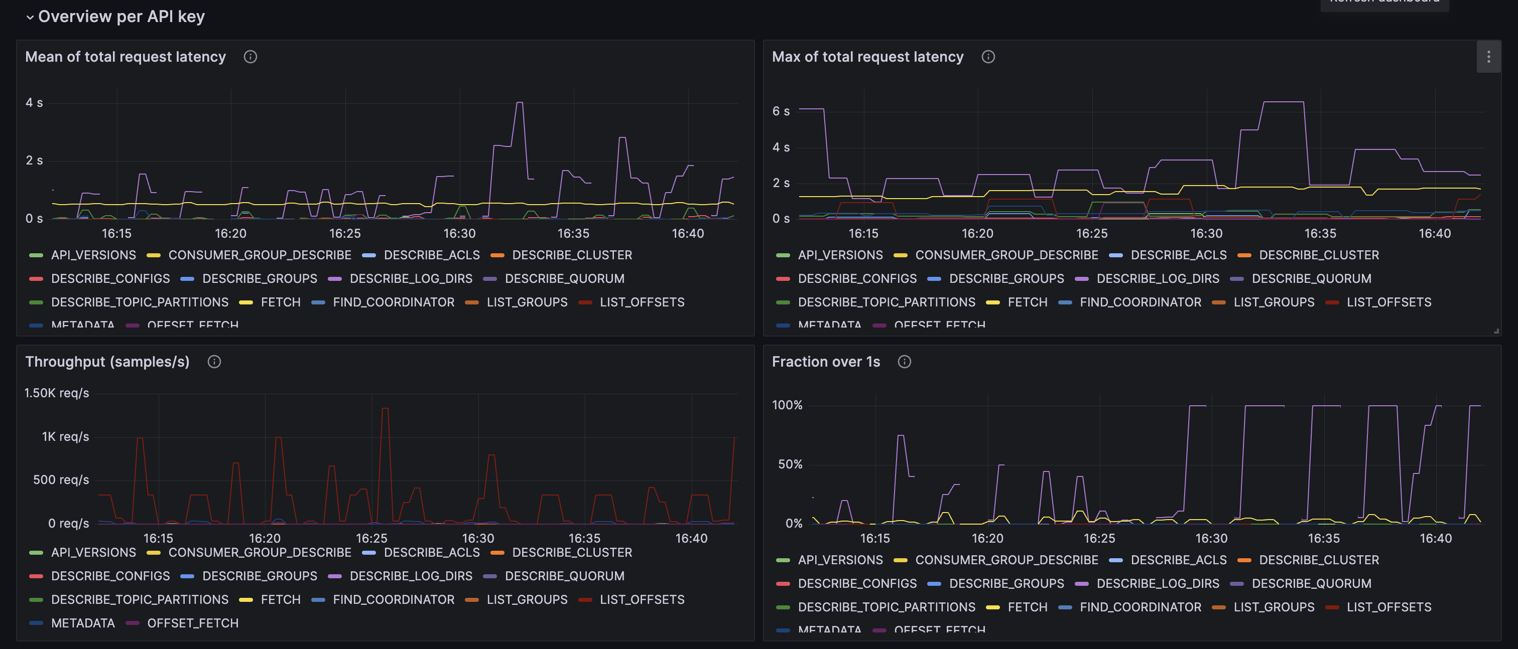Toggle CONSUMER_GROUP_DESCRIBE label in Throughput legend
Viewport: 1518px width, 649px height.
[260, 552]
